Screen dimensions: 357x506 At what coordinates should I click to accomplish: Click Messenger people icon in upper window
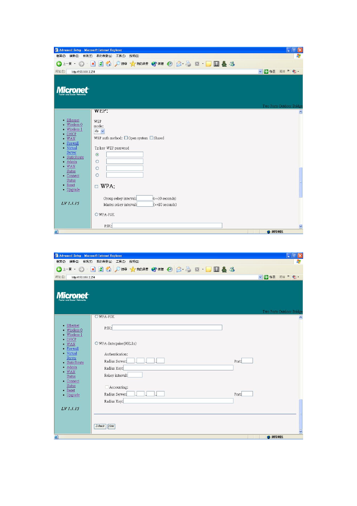pos(232,64)
